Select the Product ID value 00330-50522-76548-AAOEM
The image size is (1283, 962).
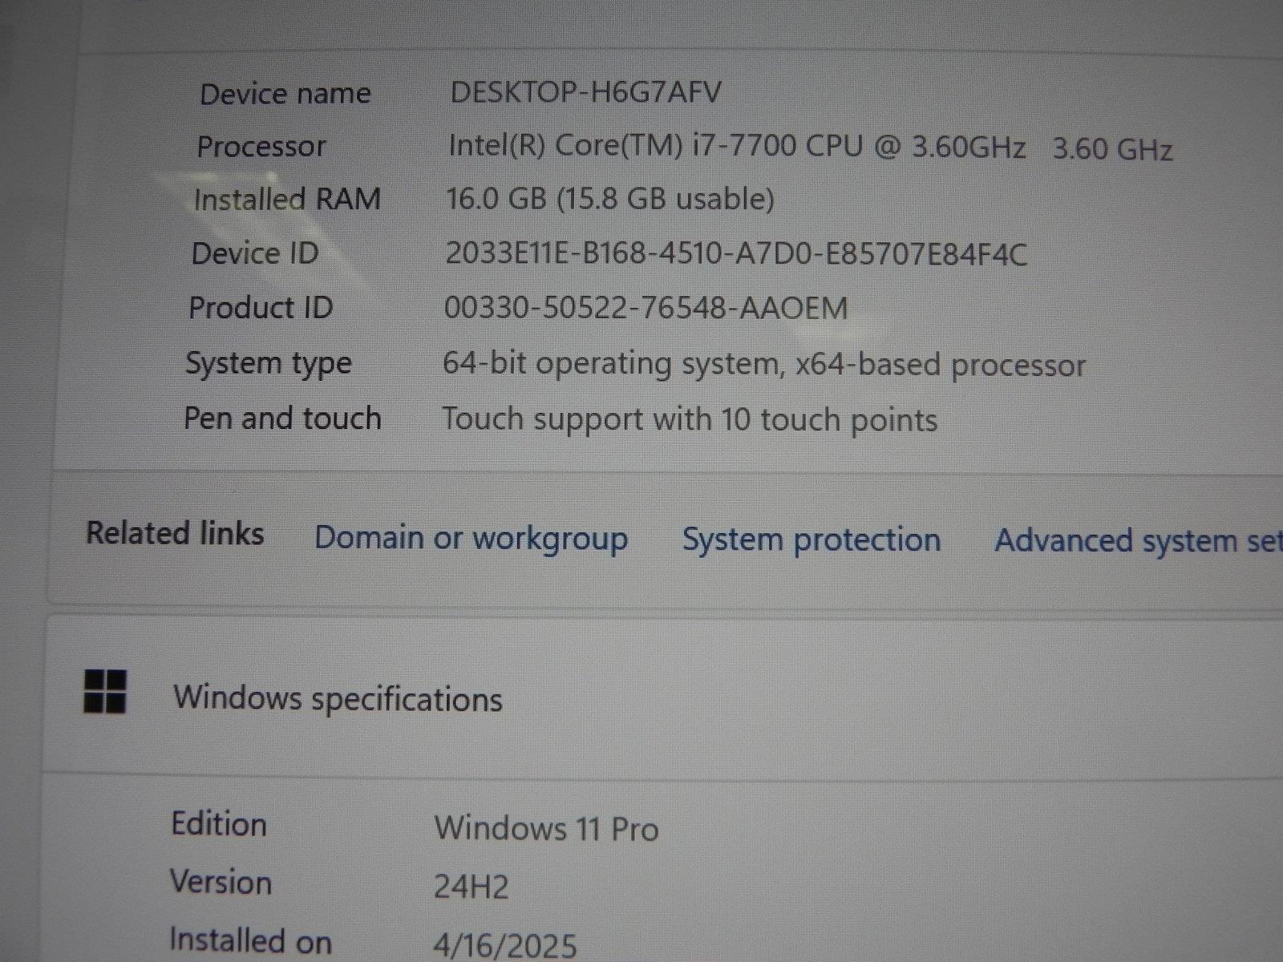coord(646,308)
